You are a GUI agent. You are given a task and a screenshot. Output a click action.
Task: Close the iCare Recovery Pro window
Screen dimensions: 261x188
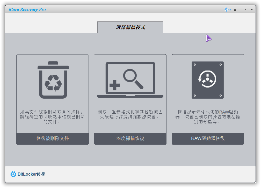coord(252,10)
